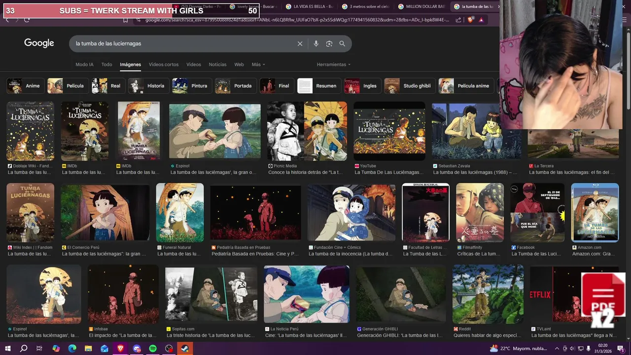This screenshot has height=355, width=631.
Task: Open Windows taskbar search
Action: pos(24,348)
